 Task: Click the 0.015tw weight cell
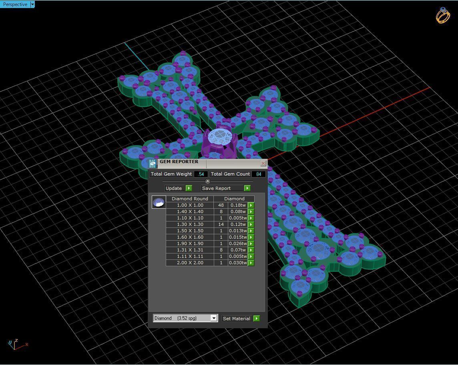(238, 237)
